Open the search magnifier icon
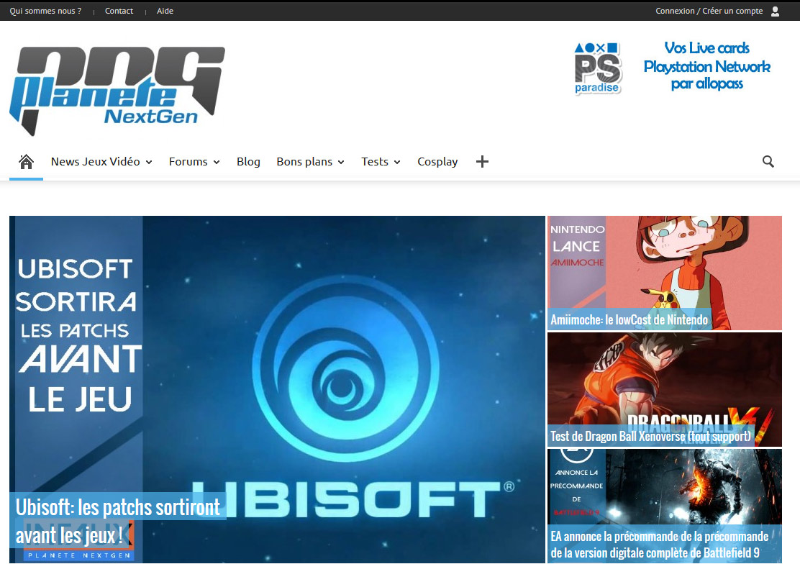The image size is (800, 582). click(x=768, y=162)
